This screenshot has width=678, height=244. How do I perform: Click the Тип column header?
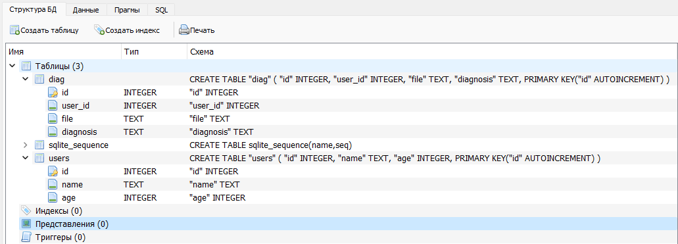click(x=154, y=52)
